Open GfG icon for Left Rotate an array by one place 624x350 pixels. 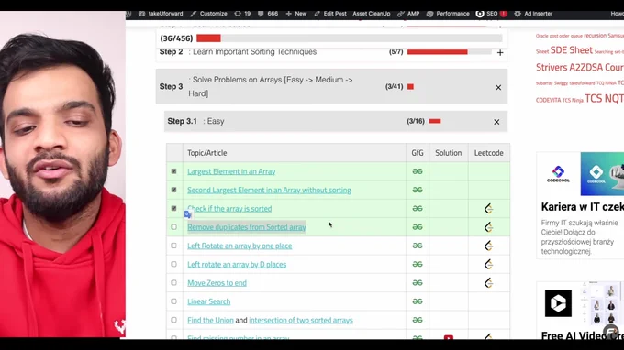(x=417, y=246)
